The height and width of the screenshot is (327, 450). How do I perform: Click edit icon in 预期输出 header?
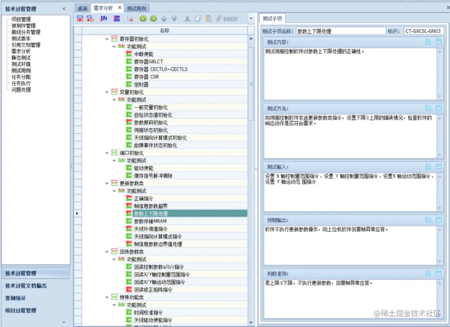428,220
